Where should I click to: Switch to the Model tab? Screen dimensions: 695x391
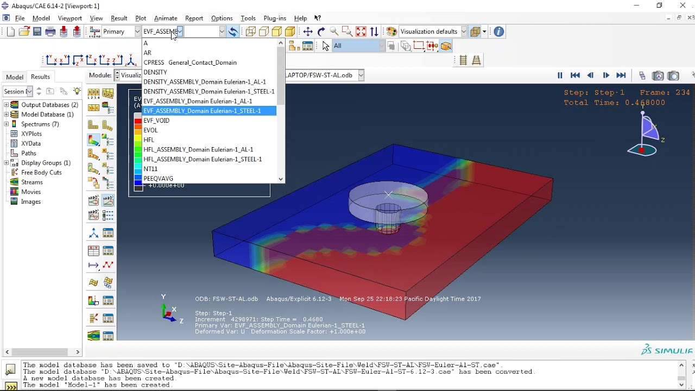15,77
